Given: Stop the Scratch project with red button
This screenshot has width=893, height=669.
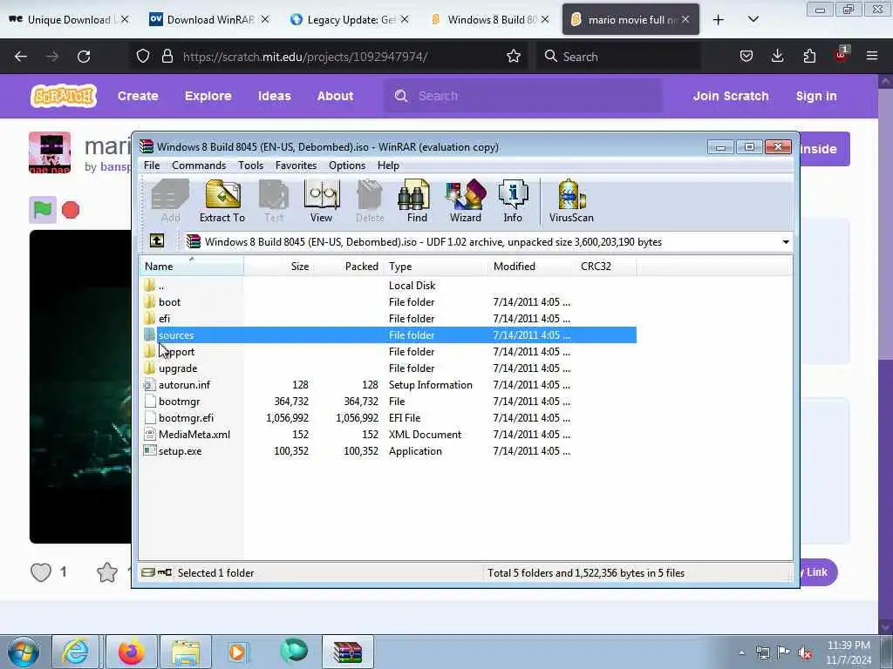Looking at the screenshot, I should click(71, 210).
